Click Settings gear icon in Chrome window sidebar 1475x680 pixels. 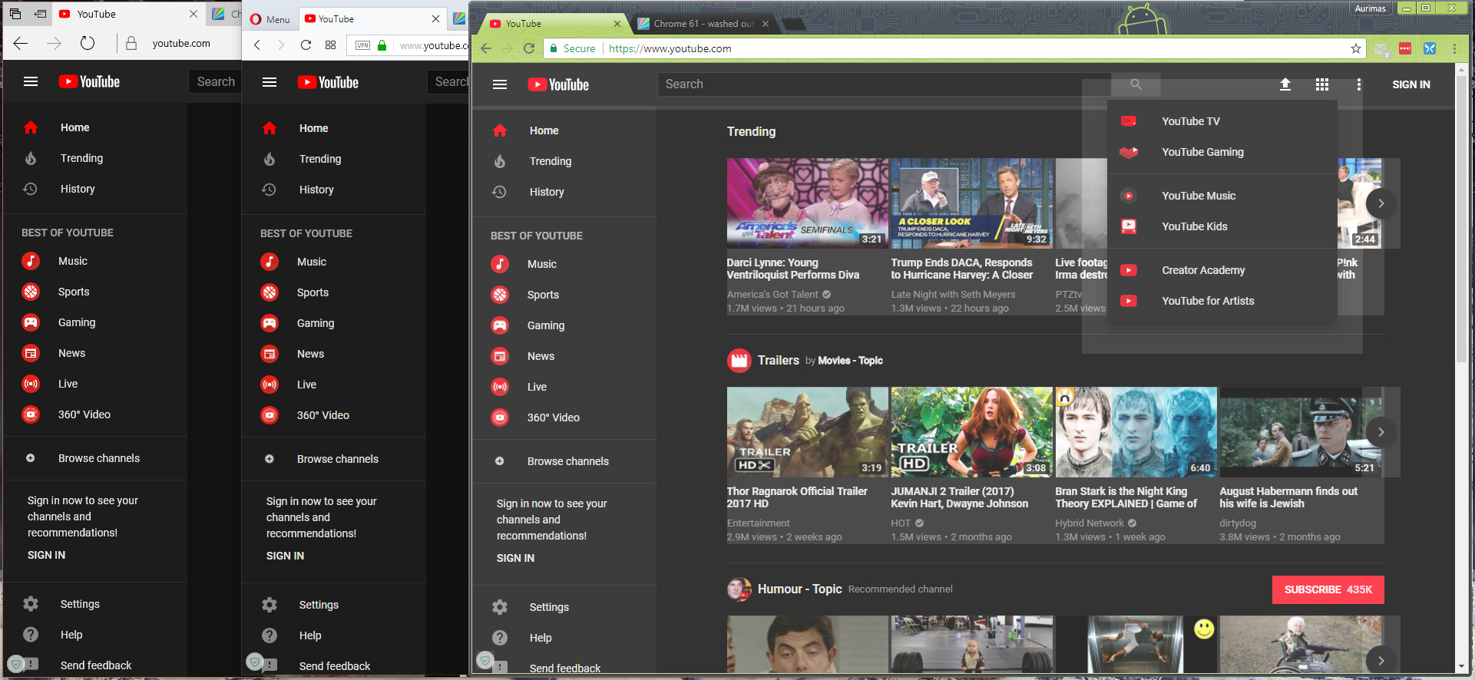click(500, 607)
